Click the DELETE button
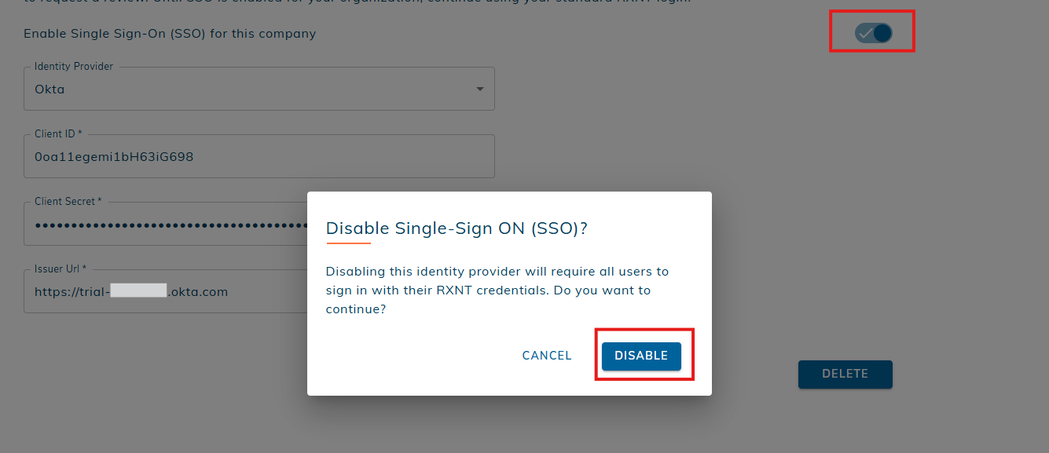The height and width of the screenshot is (453, 1049). 845,374
